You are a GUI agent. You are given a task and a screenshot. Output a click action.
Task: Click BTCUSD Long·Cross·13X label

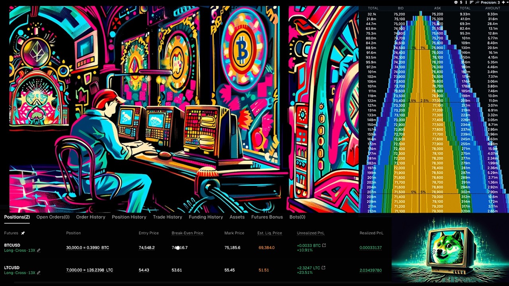click(20, 251)
